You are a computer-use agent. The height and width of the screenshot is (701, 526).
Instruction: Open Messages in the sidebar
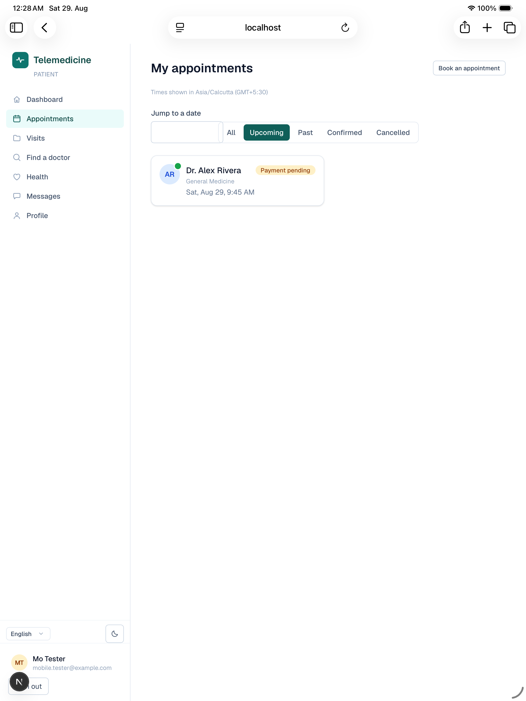pyautogui.click(x=65, y=196)
